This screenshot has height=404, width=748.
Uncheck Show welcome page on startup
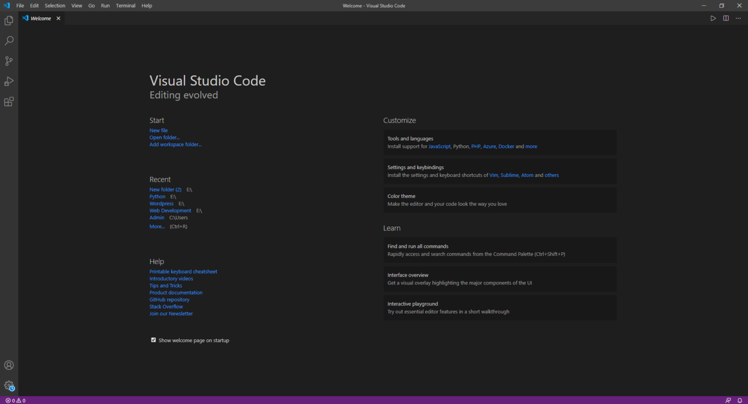(153, 340)
